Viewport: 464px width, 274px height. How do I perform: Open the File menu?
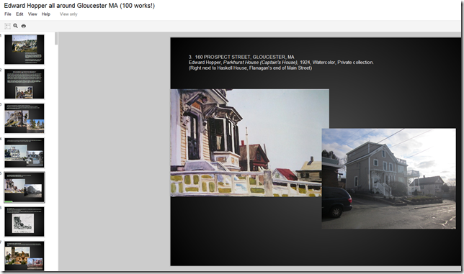8,14
